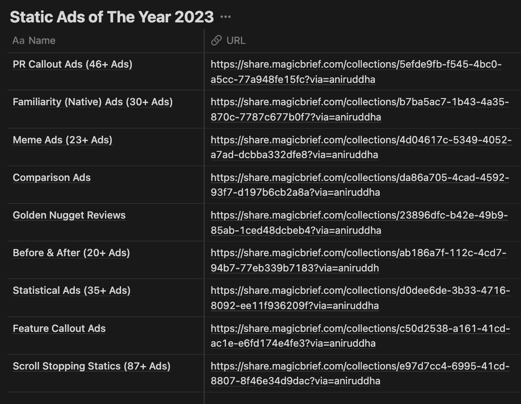Open the Statistical Ads (35+ Ads) entry

71,290
